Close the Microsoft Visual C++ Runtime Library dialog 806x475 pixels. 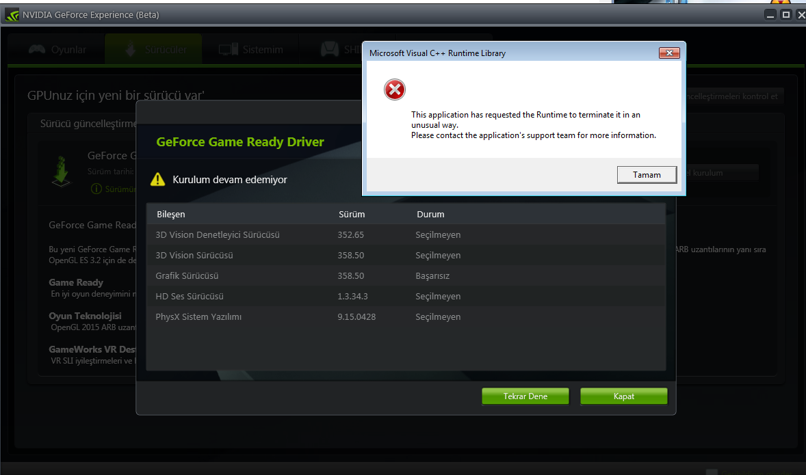point(669,53)
